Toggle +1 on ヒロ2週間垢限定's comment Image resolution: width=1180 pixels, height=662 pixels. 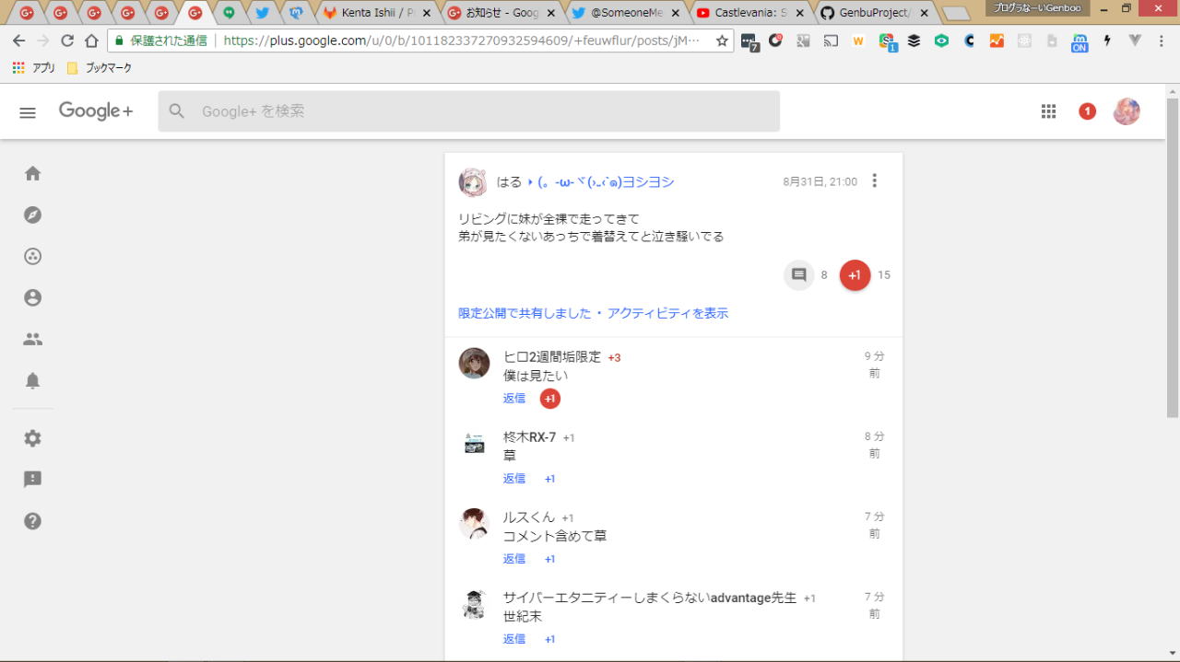[549, 399]
